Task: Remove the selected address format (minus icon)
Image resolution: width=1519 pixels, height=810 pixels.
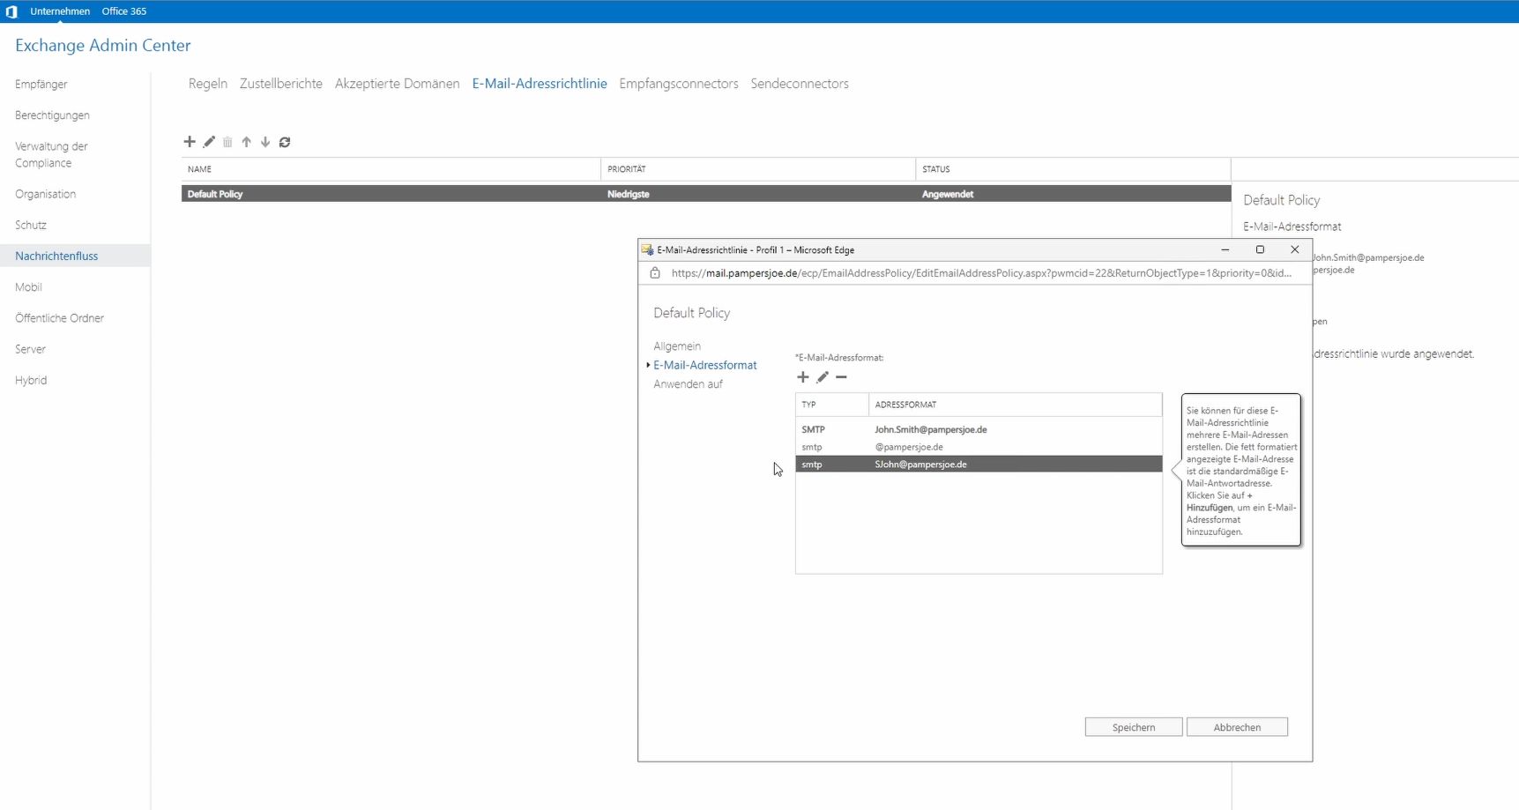Action: point(841,377)
